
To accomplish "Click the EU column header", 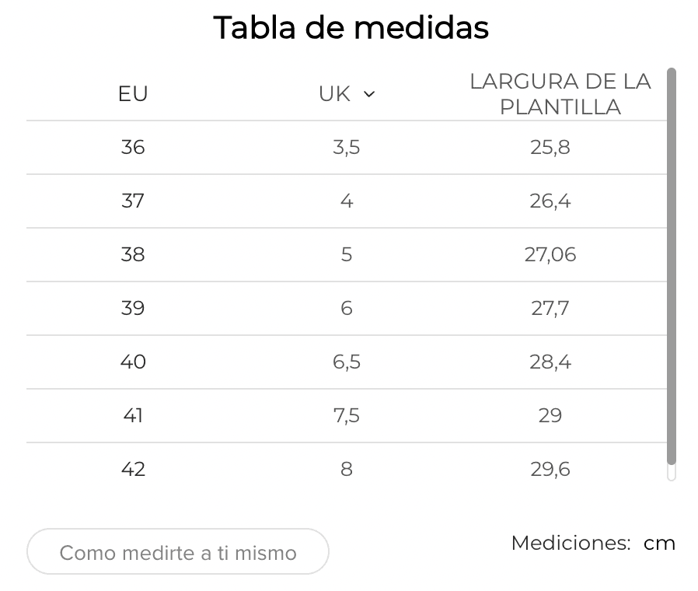I will coord(133,94).
